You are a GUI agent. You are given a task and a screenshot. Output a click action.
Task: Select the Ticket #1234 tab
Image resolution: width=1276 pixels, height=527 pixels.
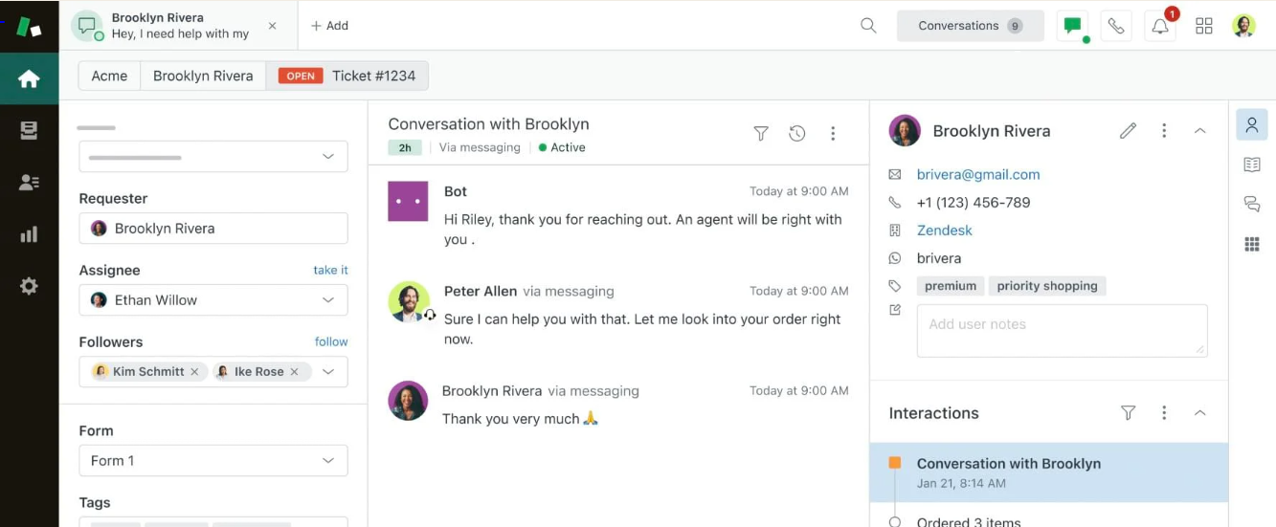tap(347, 76)
